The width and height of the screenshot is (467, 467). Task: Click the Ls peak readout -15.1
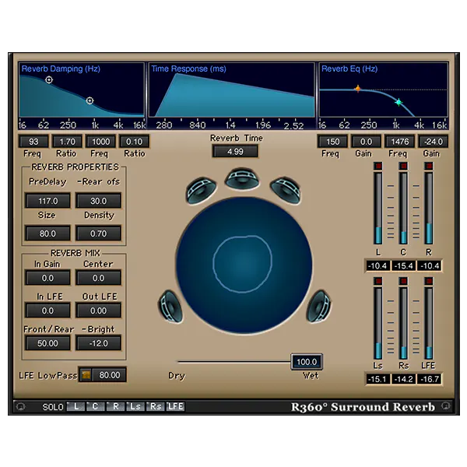pyautogui.click(x=377, y=379)
